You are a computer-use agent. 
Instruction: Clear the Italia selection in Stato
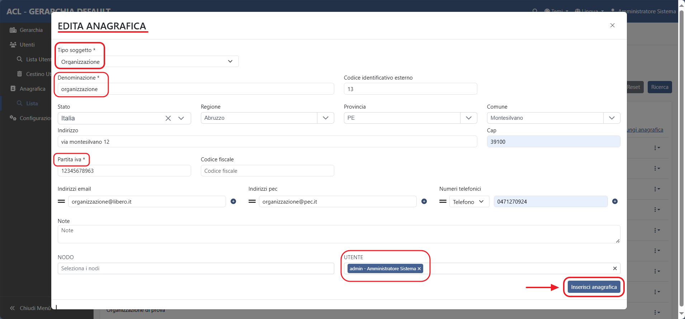click(x=168, y=118)
